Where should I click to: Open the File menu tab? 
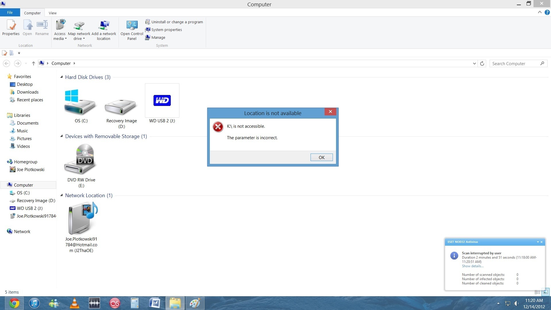(x=10, y=13)
